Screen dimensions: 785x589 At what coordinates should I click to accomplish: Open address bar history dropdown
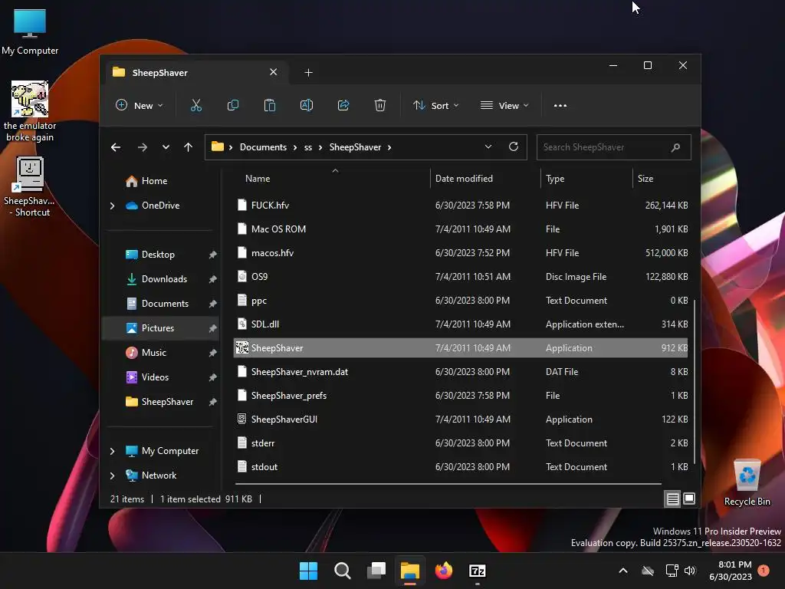coord(488,146)
